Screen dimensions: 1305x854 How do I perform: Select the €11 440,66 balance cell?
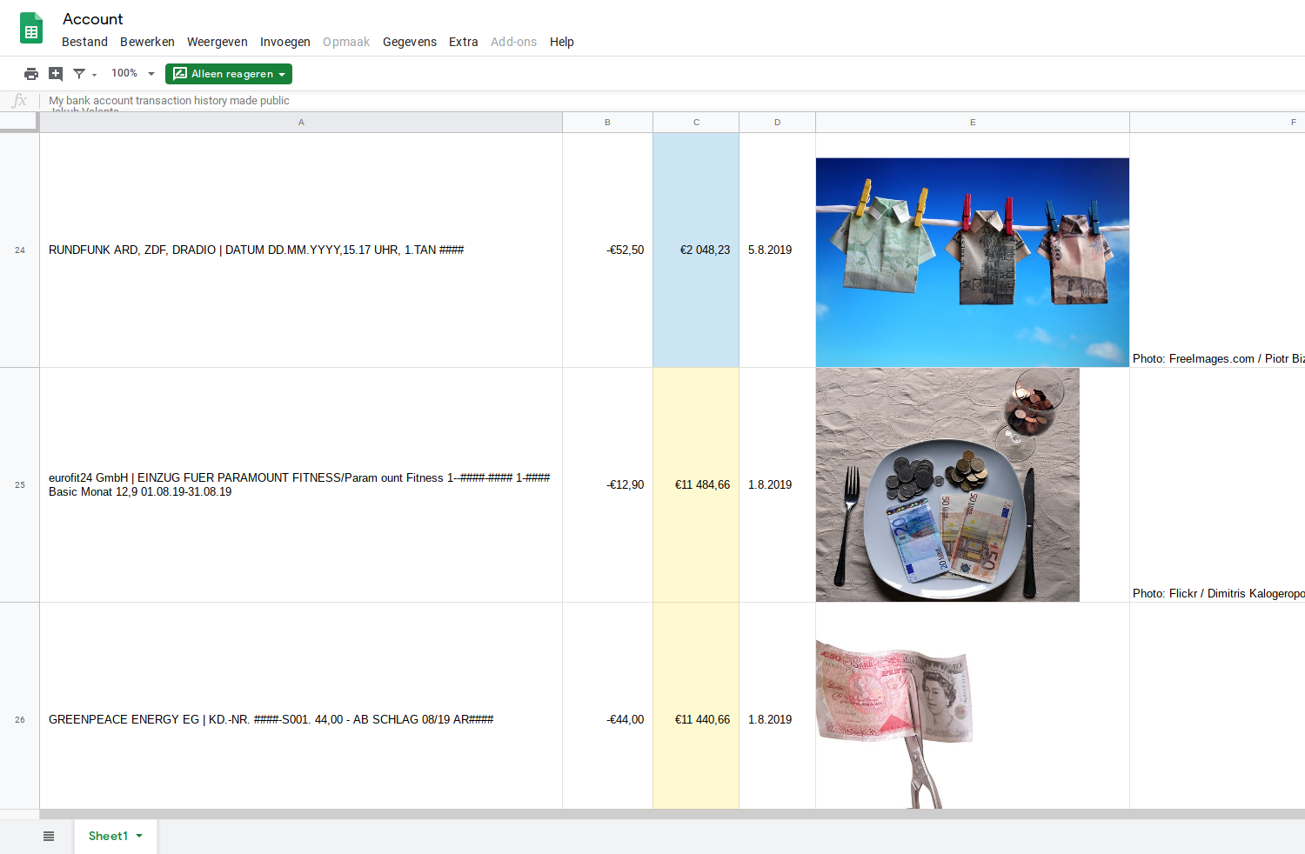tap(696, 706)
